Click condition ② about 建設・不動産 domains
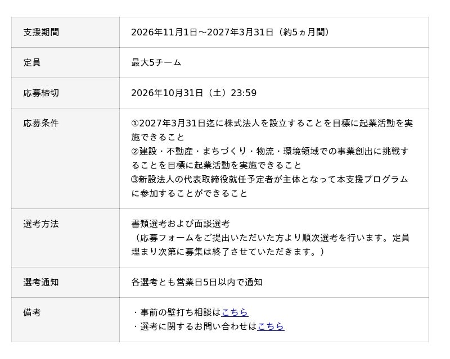Screen dimensions: 450x359 (x=270, y=158)
